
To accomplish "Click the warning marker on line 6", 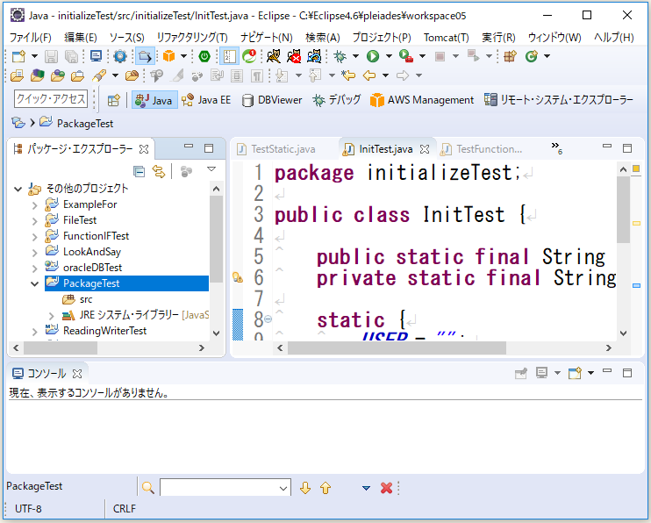I will pos(238,277).
